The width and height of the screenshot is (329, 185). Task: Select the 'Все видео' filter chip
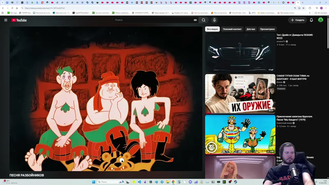(x=212, y=29)
